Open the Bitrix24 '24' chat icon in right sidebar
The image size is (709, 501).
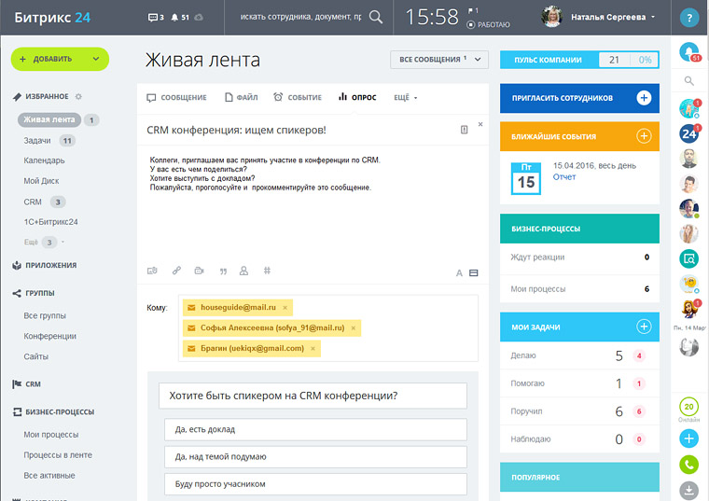point(689,133)
